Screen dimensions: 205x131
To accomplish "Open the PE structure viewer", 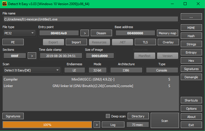I will 13,42.
